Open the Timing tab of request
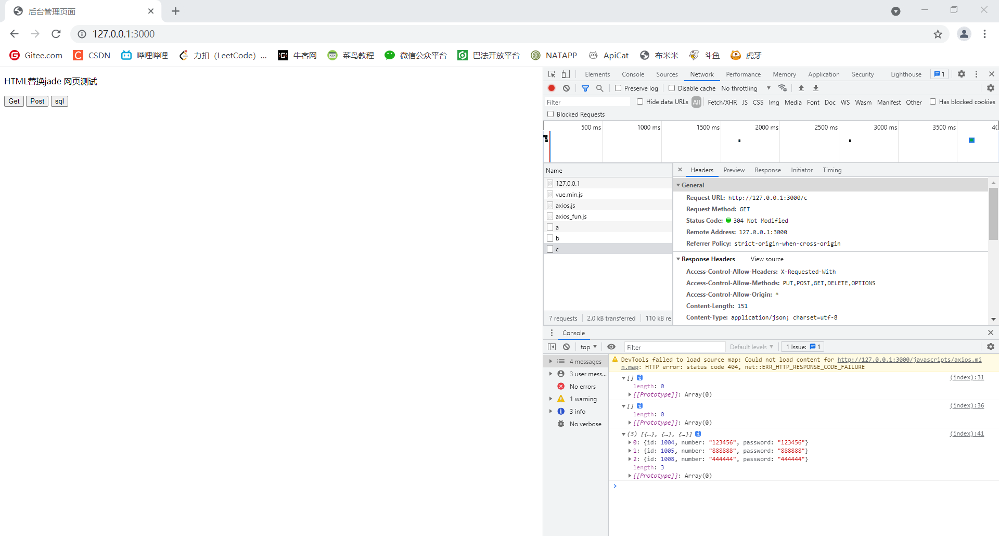The image size is (999, 536). click(x=832, y=170)
